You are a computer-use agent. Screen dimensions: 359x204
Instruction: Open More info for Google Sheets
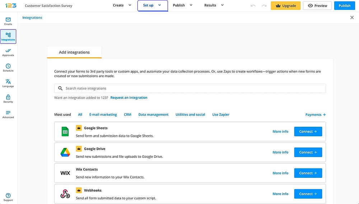coord(280,131)
